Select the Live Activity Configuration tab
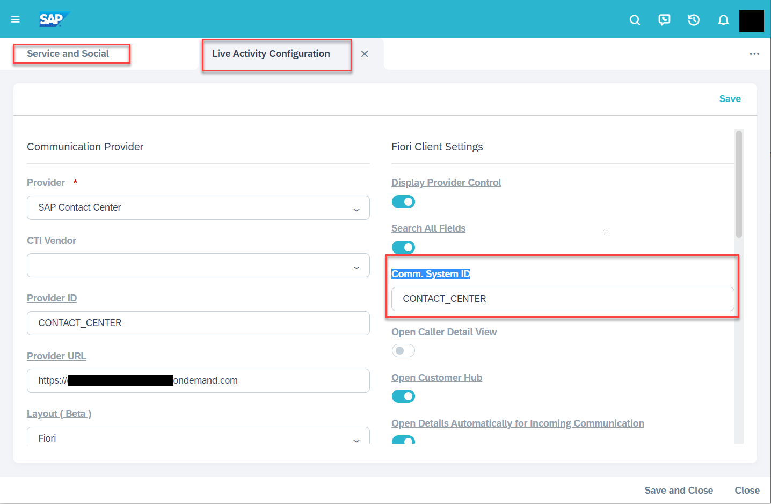The image size is (771, 504). point(271,54)
